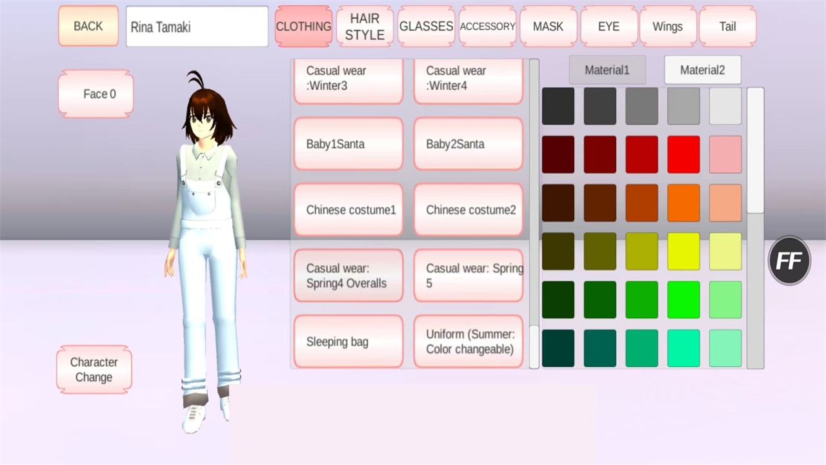Viewport: 826px width, 465px height.
Task: Switch to the ACCESSORY tab
Action: click(x=487, y=26)
